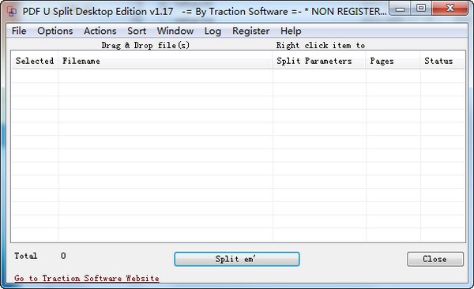The height and width of the screenshot is (289, 474).
Task: Open the Log menu
Action: (x=213, y=31)
